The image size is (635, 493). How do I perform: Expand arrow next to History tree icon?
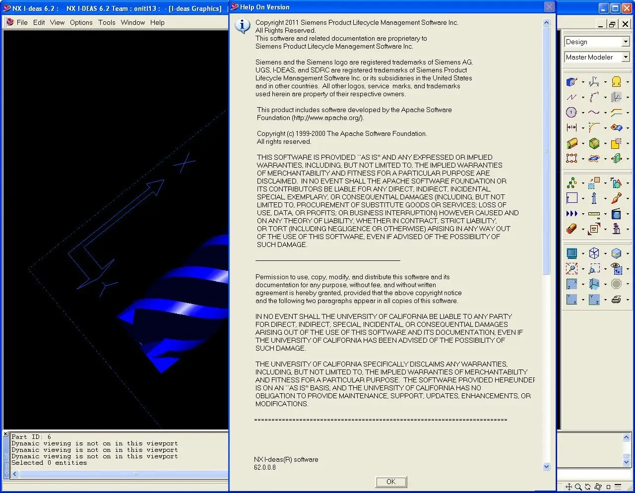(x=583, y=184)
